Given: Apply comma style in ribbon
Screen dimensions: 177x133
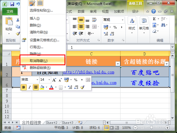Looking at the screenshot, I should coord(122,27).
